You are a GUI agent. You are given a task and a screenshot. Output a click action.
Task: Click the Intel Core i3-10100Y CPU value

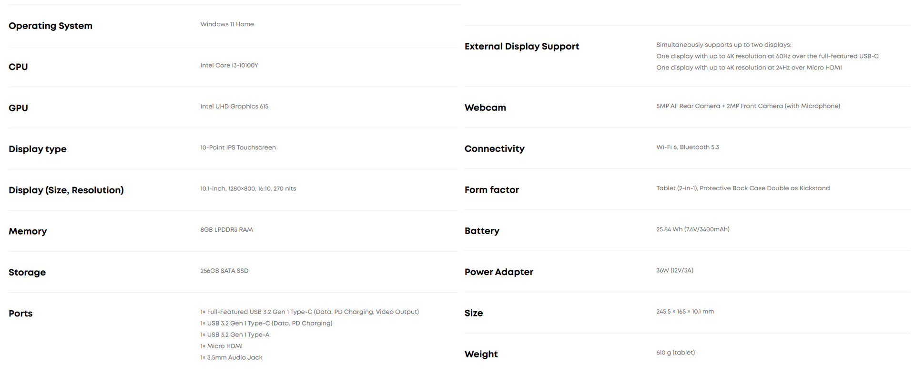pos(229,65)
